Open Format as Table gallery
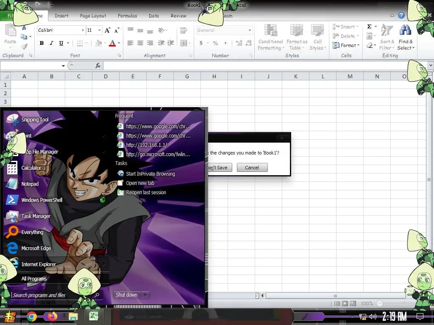 click(297, 37)
